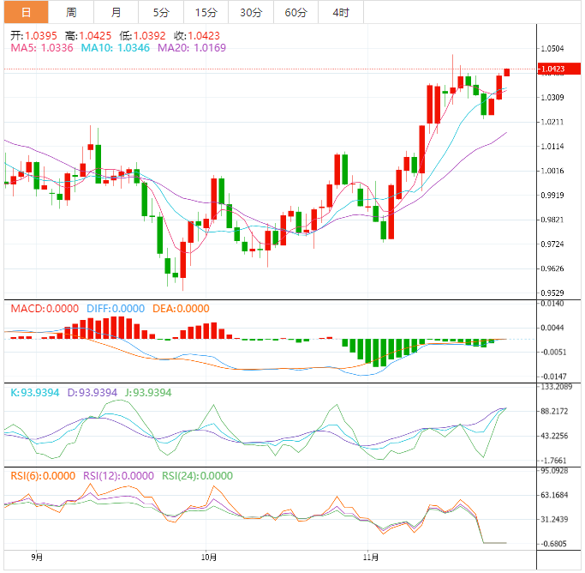
Task: Switch to the 4时 timeframe tab
Action: [340, 12]
